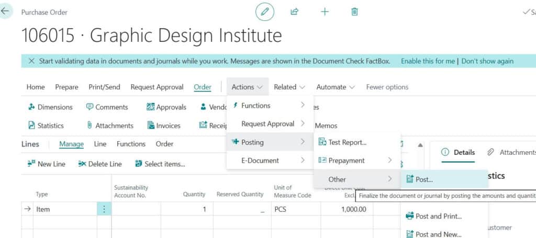Click Don't show again link
Viewport: 536px width, 238px height.
pyautogui.click(x=487, y=61)
